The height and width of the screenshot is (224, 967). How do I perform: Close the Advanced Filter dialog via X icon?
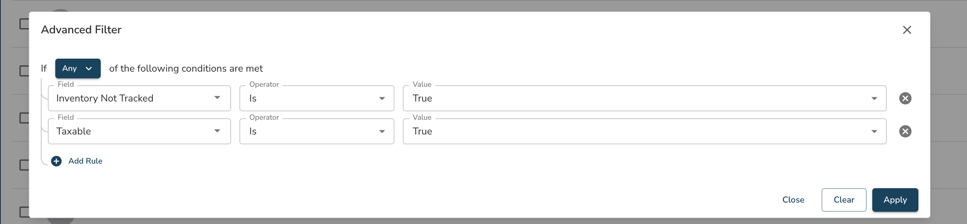pyautogui.click(x=907, y=30)
